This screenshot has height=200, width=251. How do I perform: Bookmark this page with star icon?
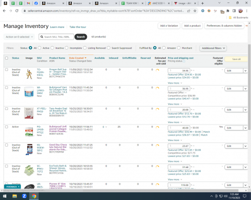(x=195, y=11)
